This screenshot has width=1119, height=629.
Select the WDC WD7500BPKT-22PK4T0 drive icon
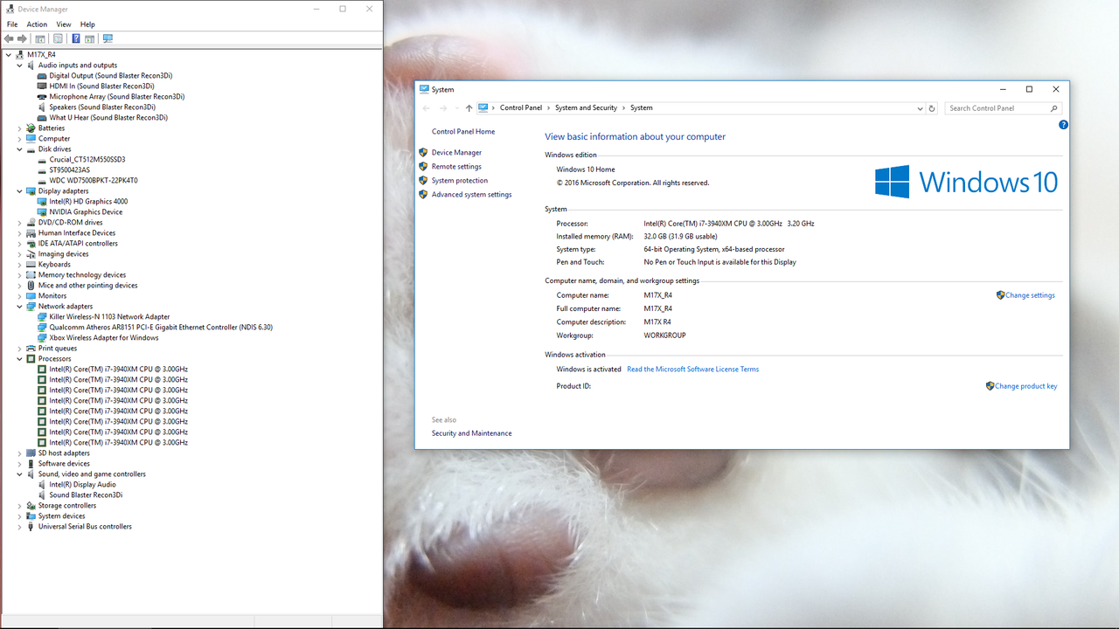click(42, 181)
